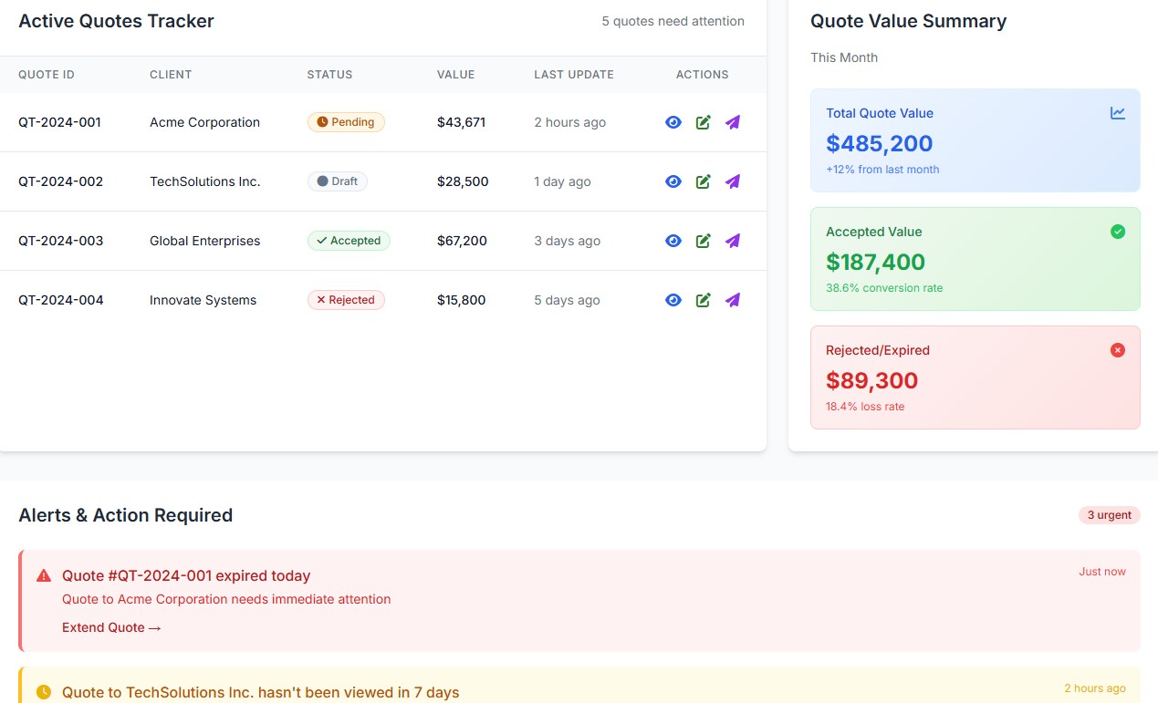Open the 'Quote #QT-2024-001 expired today' alert title
Viewport: 1158px width, 703px height.
pyautogui.click(x=186, y=575)
